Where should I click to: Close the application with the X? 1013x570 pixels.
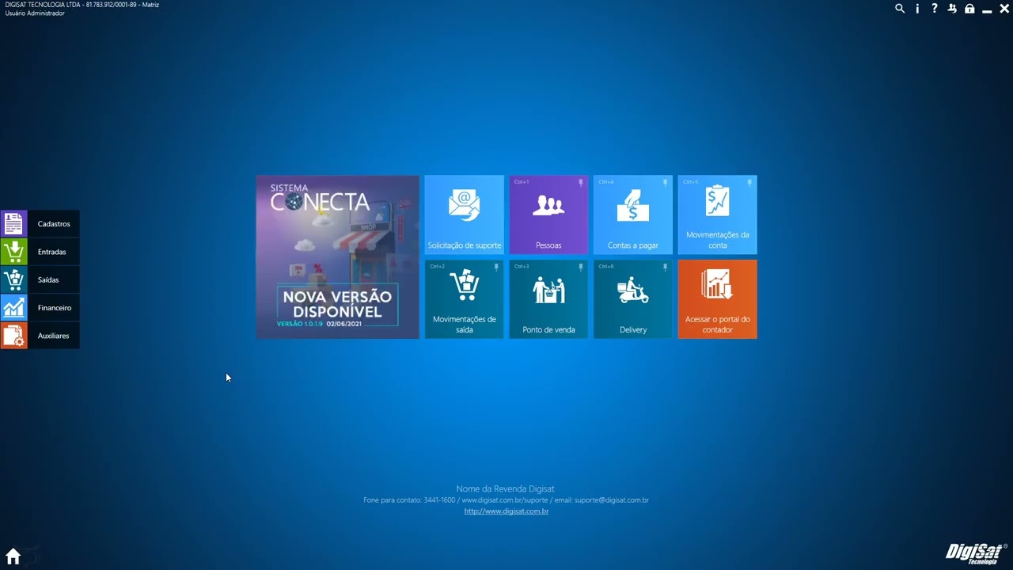pos(1004,9)
